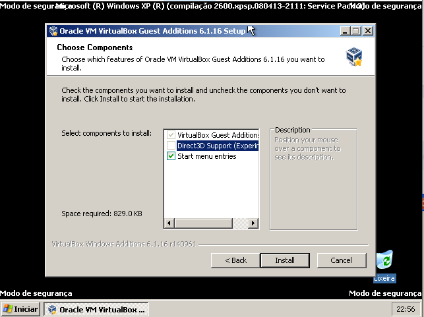Click the Description box placeholder text

[x=307, y=148]
